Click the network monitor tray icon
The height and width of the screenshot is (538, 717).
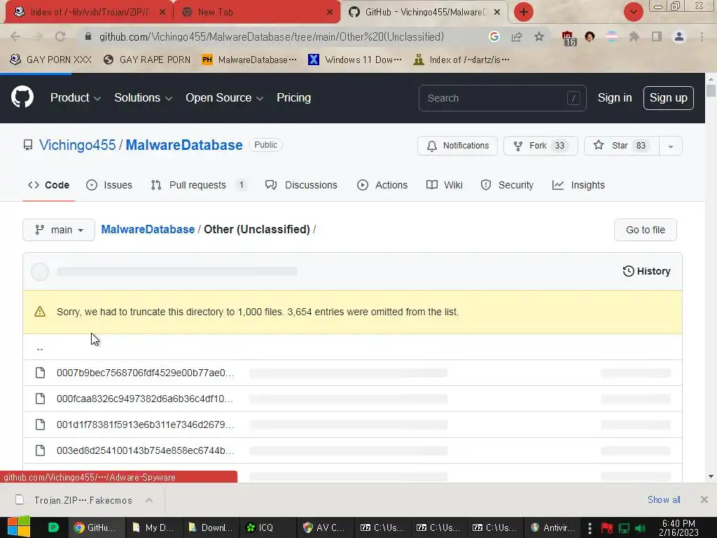(x=624, y=528)
